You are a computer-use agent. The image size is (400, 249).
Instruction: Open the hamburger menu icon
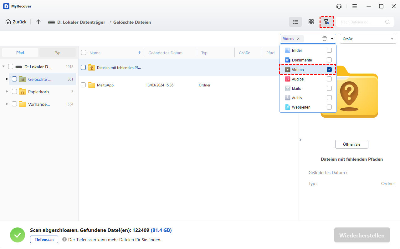tap(354, 6)
